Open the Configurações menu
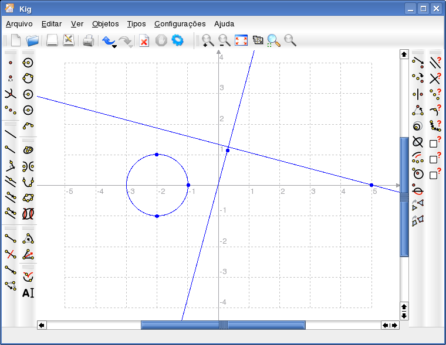 click(180, 24)
